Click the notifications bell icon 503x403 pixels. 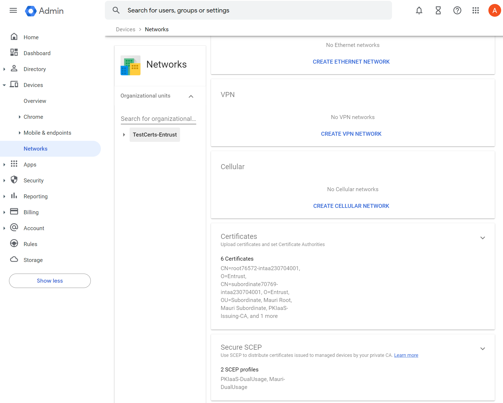coord(419,11)
